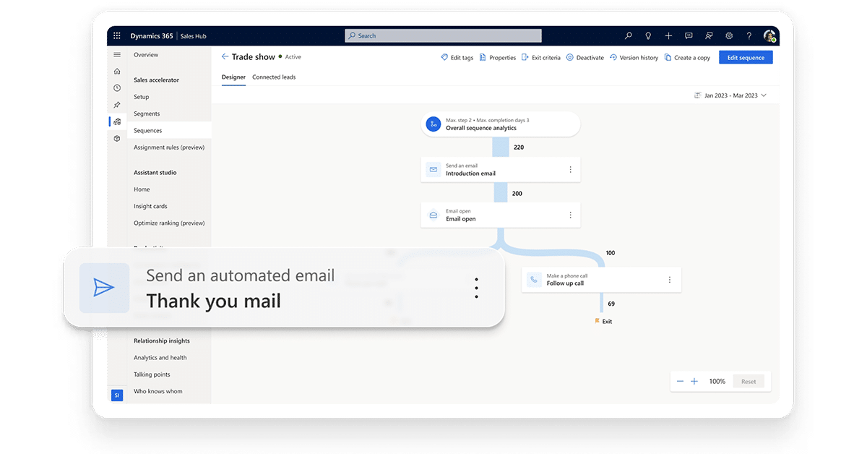Click the Edit sequence button
Viewport: 867px width, 454px height.
tap(745, 58)
